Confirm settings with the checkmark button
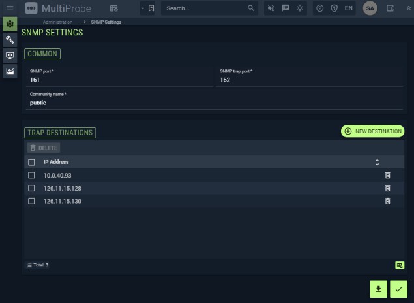This screenshot has height=303, width=414. (398, 289)
